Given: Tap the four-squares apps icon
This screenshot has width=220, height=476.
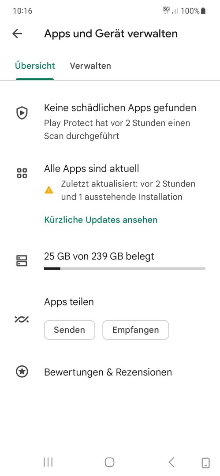Looking at the screenshot, I should tap(22, 173).
